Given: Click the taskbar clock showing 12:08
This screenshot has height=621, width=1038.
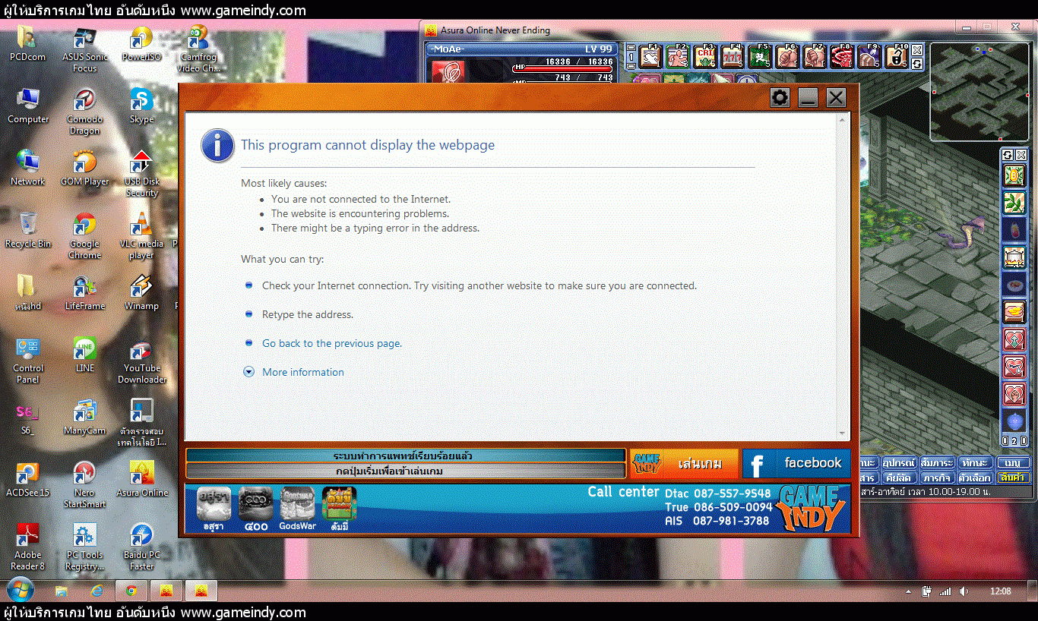Looking at the screenshot, I should coord(1001,591).
